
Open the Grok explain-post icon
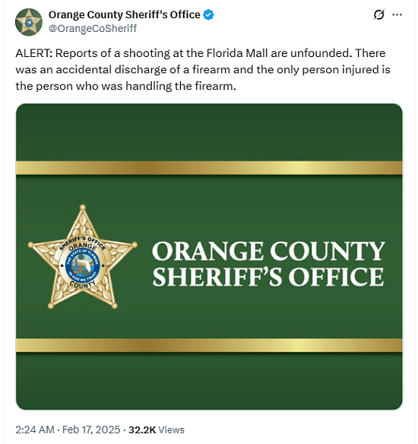pyautogui.click(x=379, y=14)
